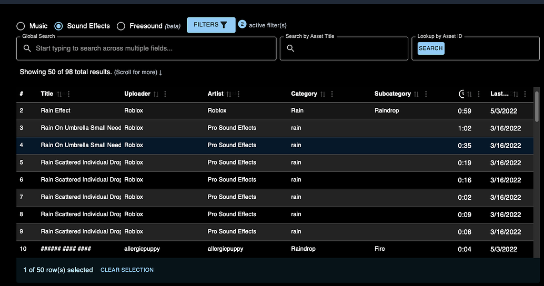Screen dimensions: 544x286
Task: Click the Asset Title search magnifier icon
Action: [x=290, y=48]
